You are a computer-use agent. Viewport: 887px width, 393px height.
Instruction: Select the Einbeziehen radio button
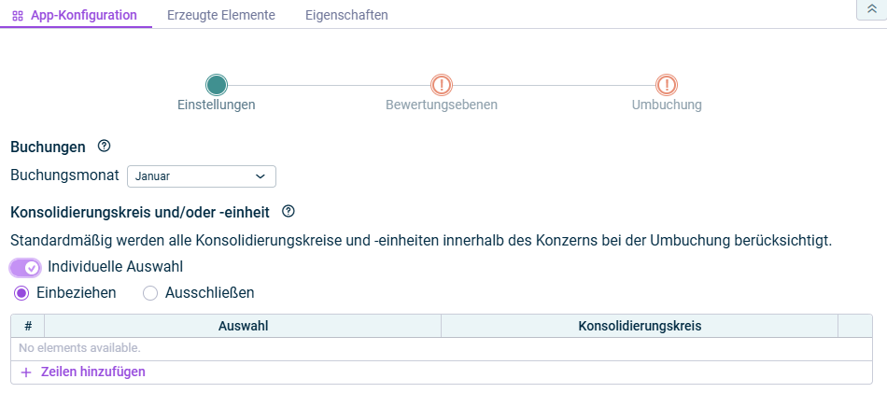pyautogui.click(x=21, y=293)
